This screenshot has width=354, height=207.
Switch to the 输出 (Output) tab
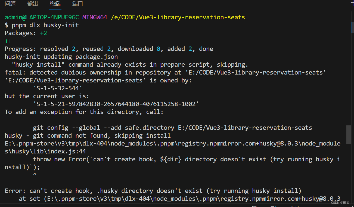click(33, 4)
